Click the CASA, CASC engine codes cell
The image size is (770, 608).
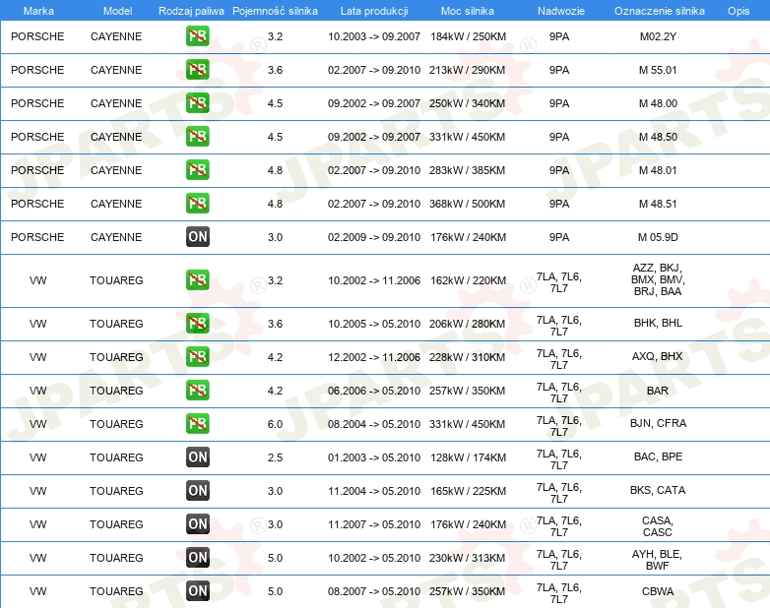click(658, 526)
